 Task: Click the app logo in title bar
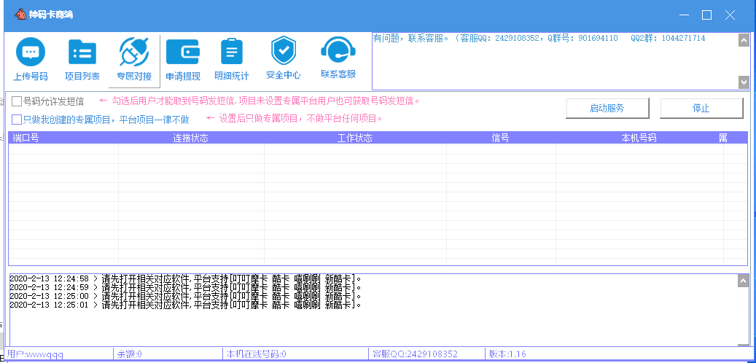(17, 15)
